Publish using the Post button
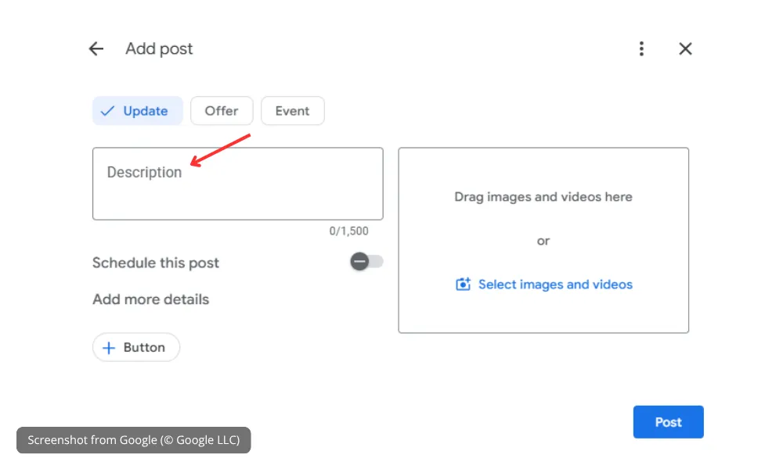Image resolution: width=783 pixels, height=469 pixels. point(668,421)
